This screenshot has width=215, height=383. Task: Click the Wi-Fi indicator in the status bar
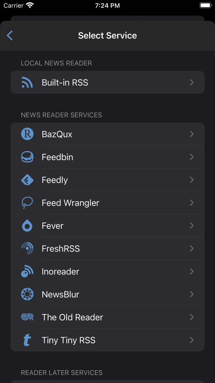coord(29,5)
